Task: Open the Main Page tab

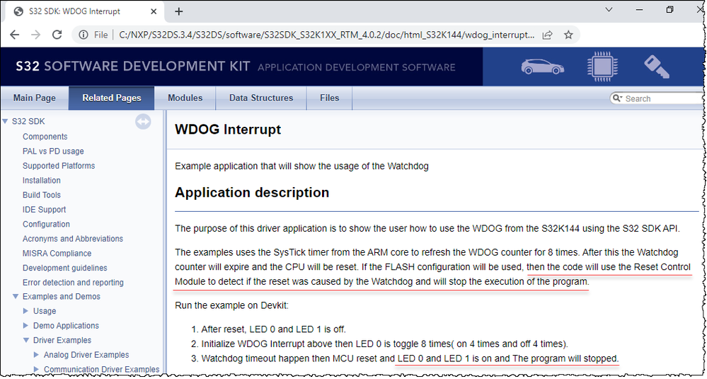Action: [x=34, y=98]
